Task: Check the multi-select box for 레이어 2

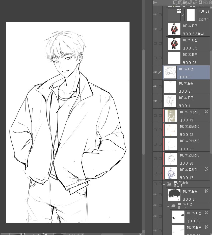Action: tap(160, 87)
